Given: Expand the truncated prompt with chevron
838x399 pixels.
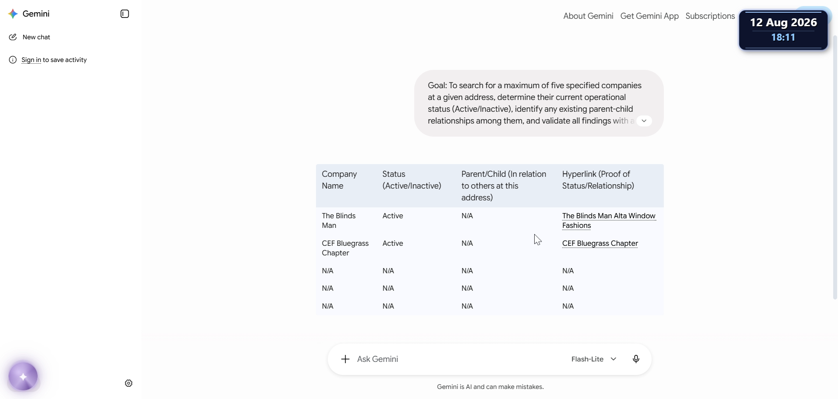Looking at the screenshot, I should point(644,121).
